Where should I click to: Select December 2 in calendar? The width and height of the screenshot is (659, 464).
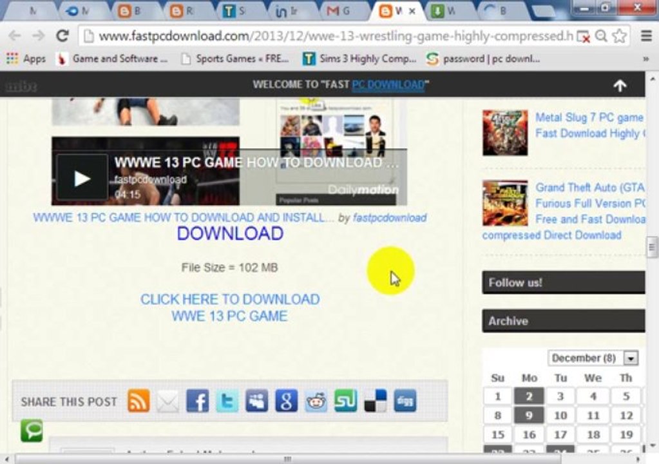(x=529, y=396)
